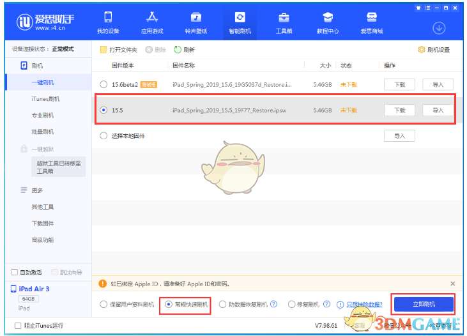Open iTunes刷机 in the sidebar

click(x=45, y=98)
